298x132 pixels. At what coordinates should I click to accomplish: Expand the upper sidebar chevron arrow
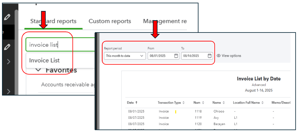coord(9,62)
